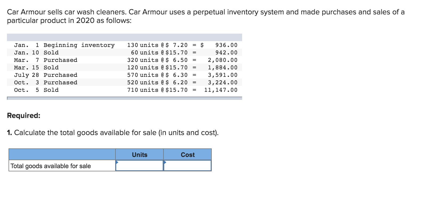Click the Cost input field for total goods
The image size is (424, 213).
point(187,165)
